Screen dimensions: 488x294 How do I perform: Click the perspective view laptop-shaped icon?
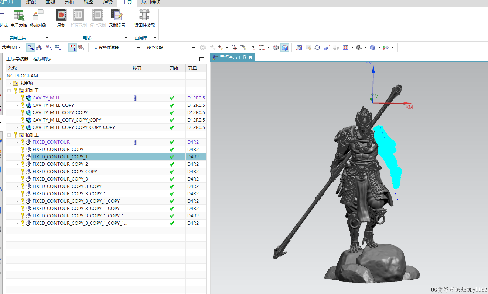point(359,48)
